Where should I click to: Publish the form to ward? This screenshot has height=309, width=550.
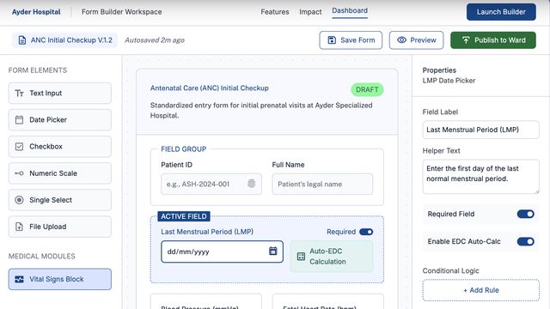coord(493,40)
